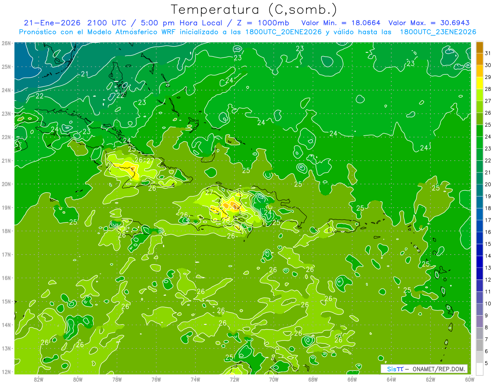
Task: Click the latitude label "25N"
Action: (6, 66)
